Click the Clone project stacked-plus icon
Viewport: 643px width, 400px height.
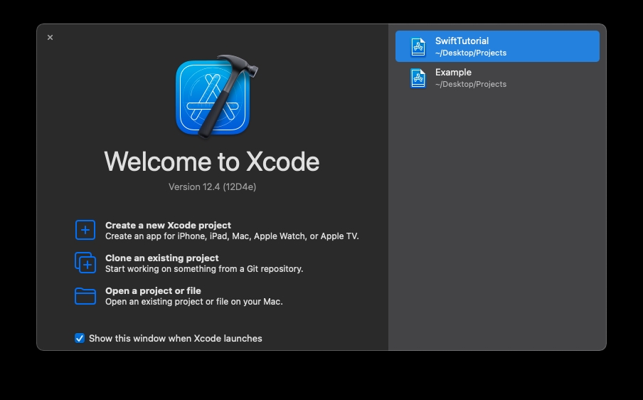(x=85, y=263)
